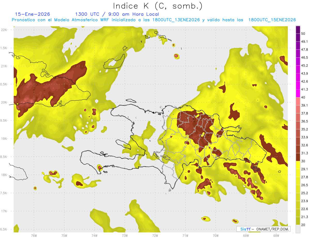The image size is (310, 239).
Task: Click the "75W" longitude label
Action: pos(64,236)
